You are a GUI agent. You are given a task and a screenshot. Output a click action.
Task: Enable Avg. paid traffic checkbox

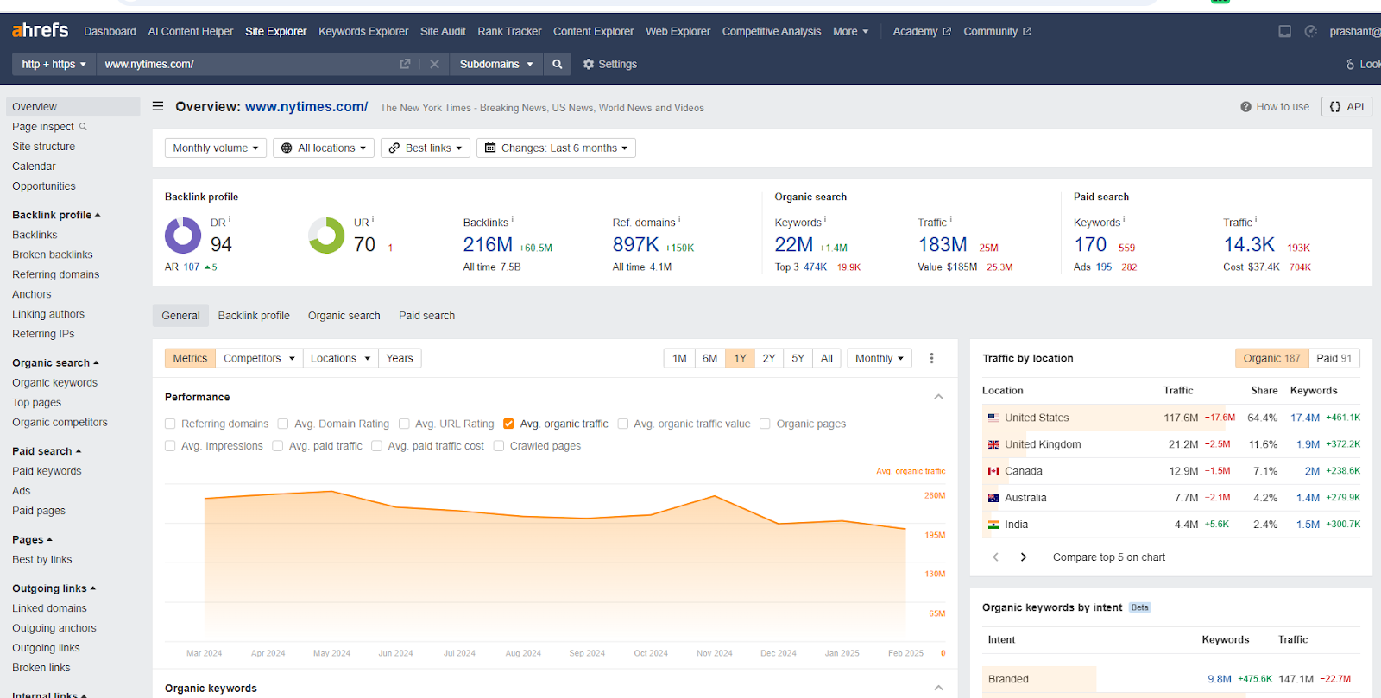(278, 446)
